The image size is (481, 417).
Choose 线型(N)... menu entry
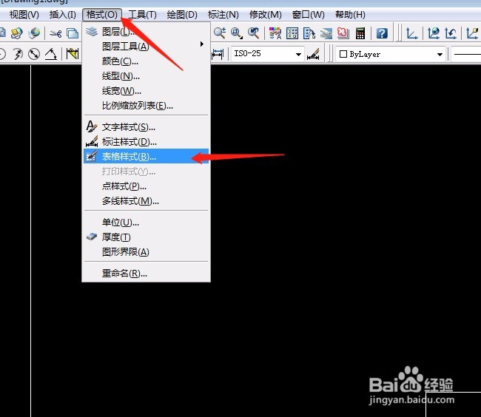(147, 76)
